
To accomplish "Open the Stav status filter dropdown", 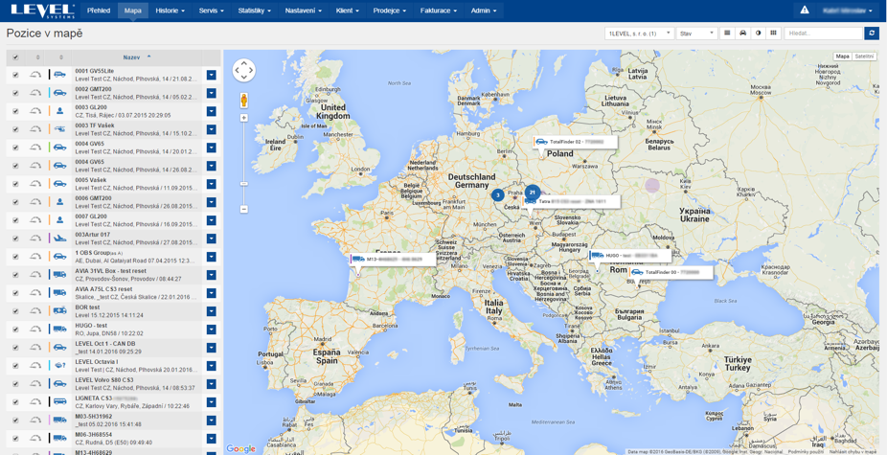I will 697,34.
